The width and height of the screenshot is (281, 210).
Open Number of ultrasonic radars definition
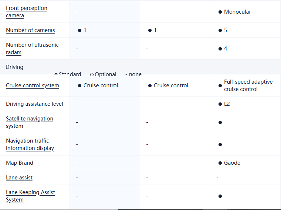point(32,49)
